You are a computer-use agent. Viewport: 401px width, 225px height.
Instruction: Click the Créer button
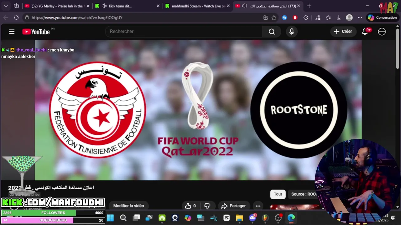(x=343, y=32)
